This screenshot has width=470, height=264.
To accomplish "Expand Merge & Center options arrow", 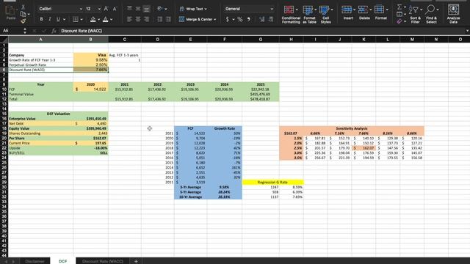I will pos(215,20).
